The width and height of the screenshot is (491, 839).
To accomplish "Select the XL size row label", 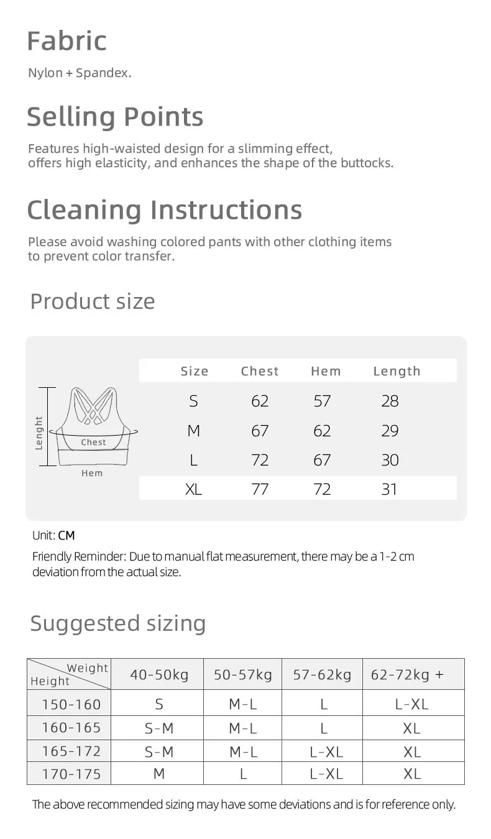I will 193,489.
